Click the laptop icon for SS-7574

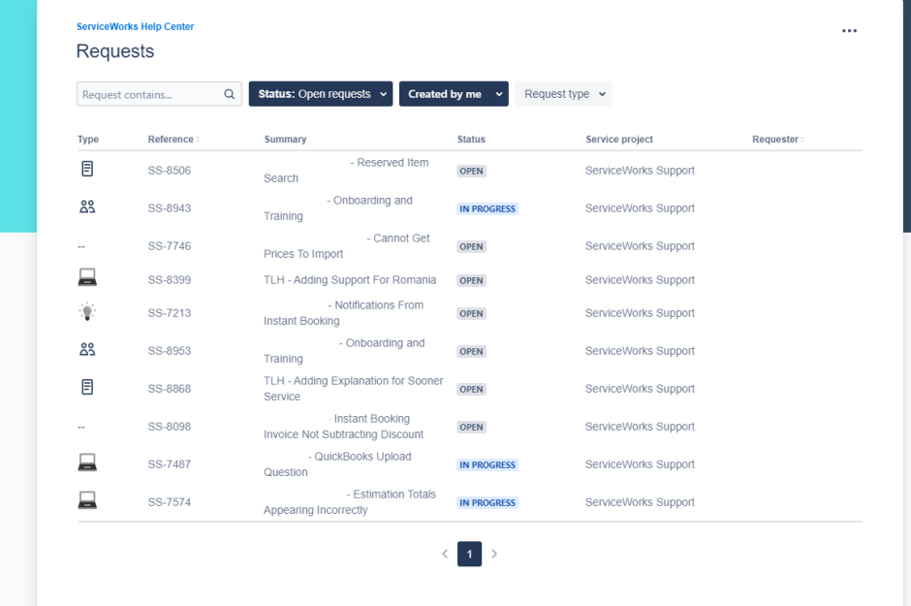tap(87, 500)
